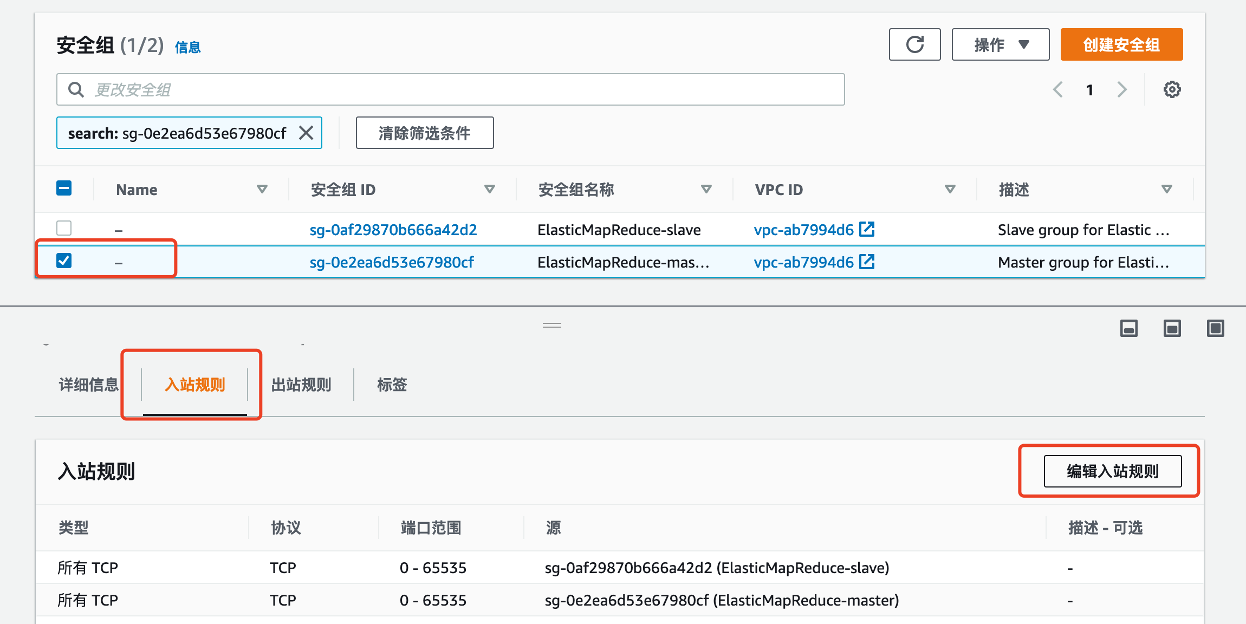
Task: Go to previous page arrow
Action: pos(1057,89)
